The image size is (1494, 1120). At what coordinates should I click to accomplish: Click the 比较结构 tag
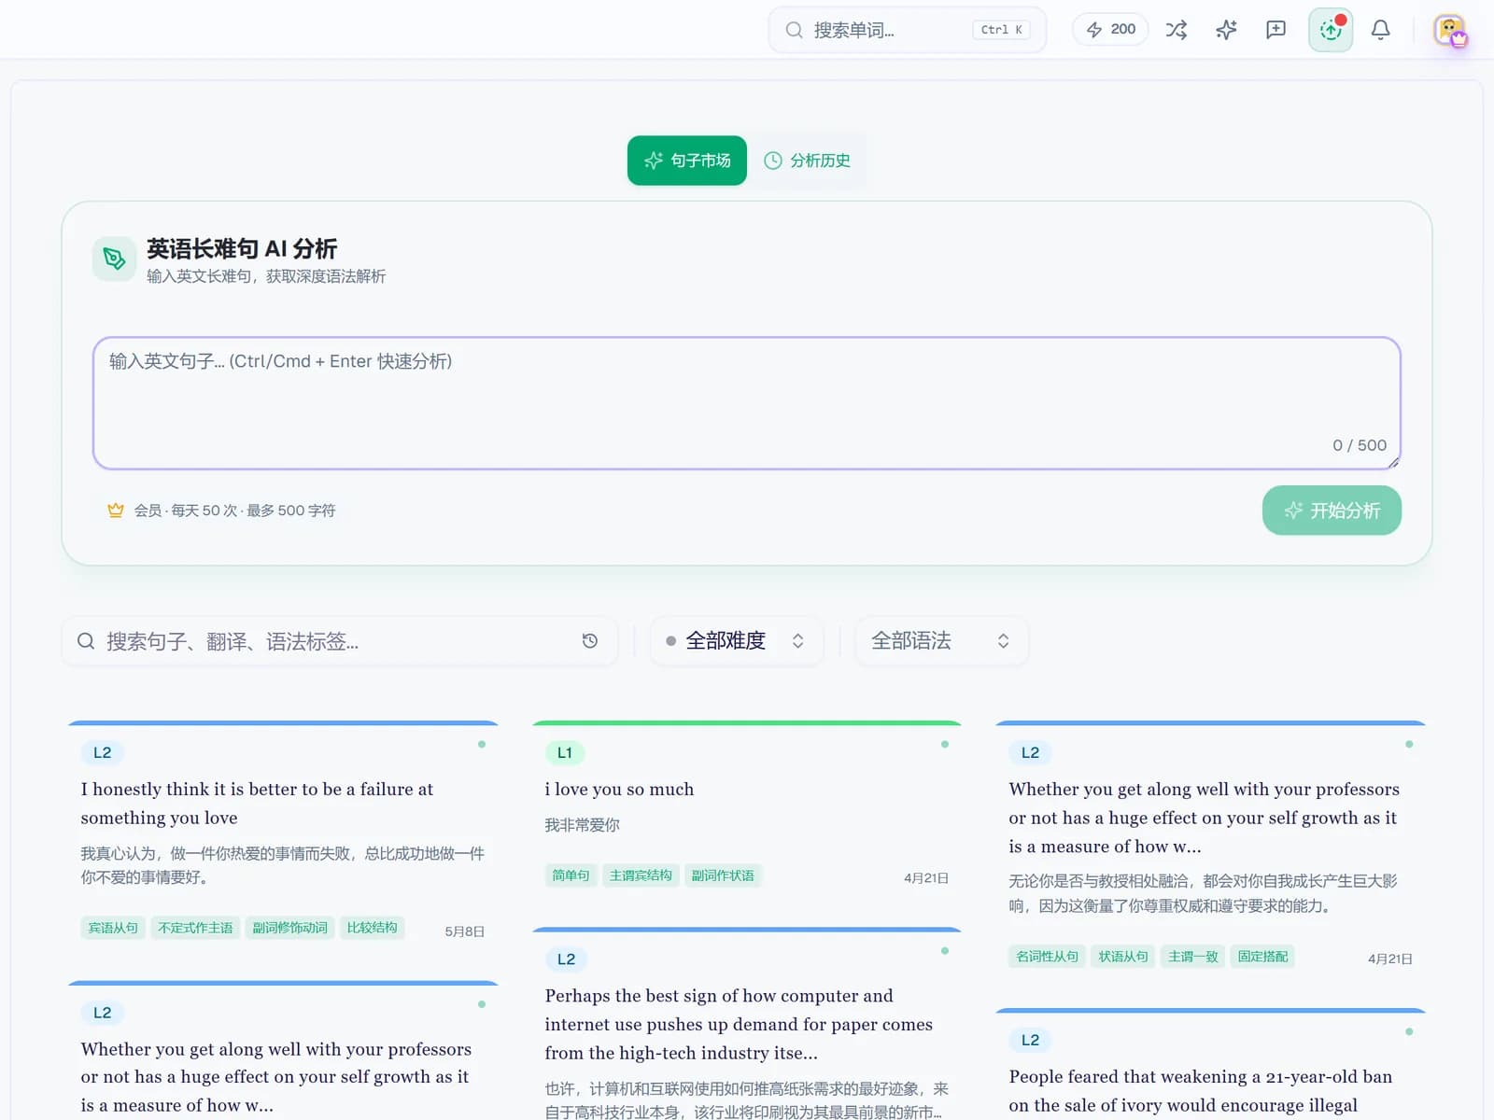[x=373, y=928]
